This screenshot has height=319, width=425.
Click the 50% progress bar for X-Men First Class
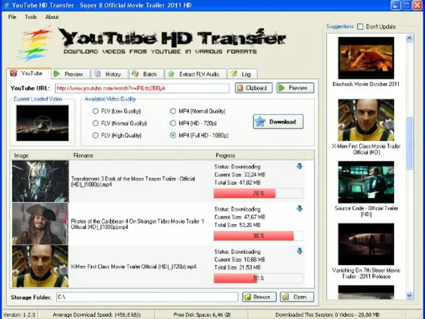(x=258, y=278)
